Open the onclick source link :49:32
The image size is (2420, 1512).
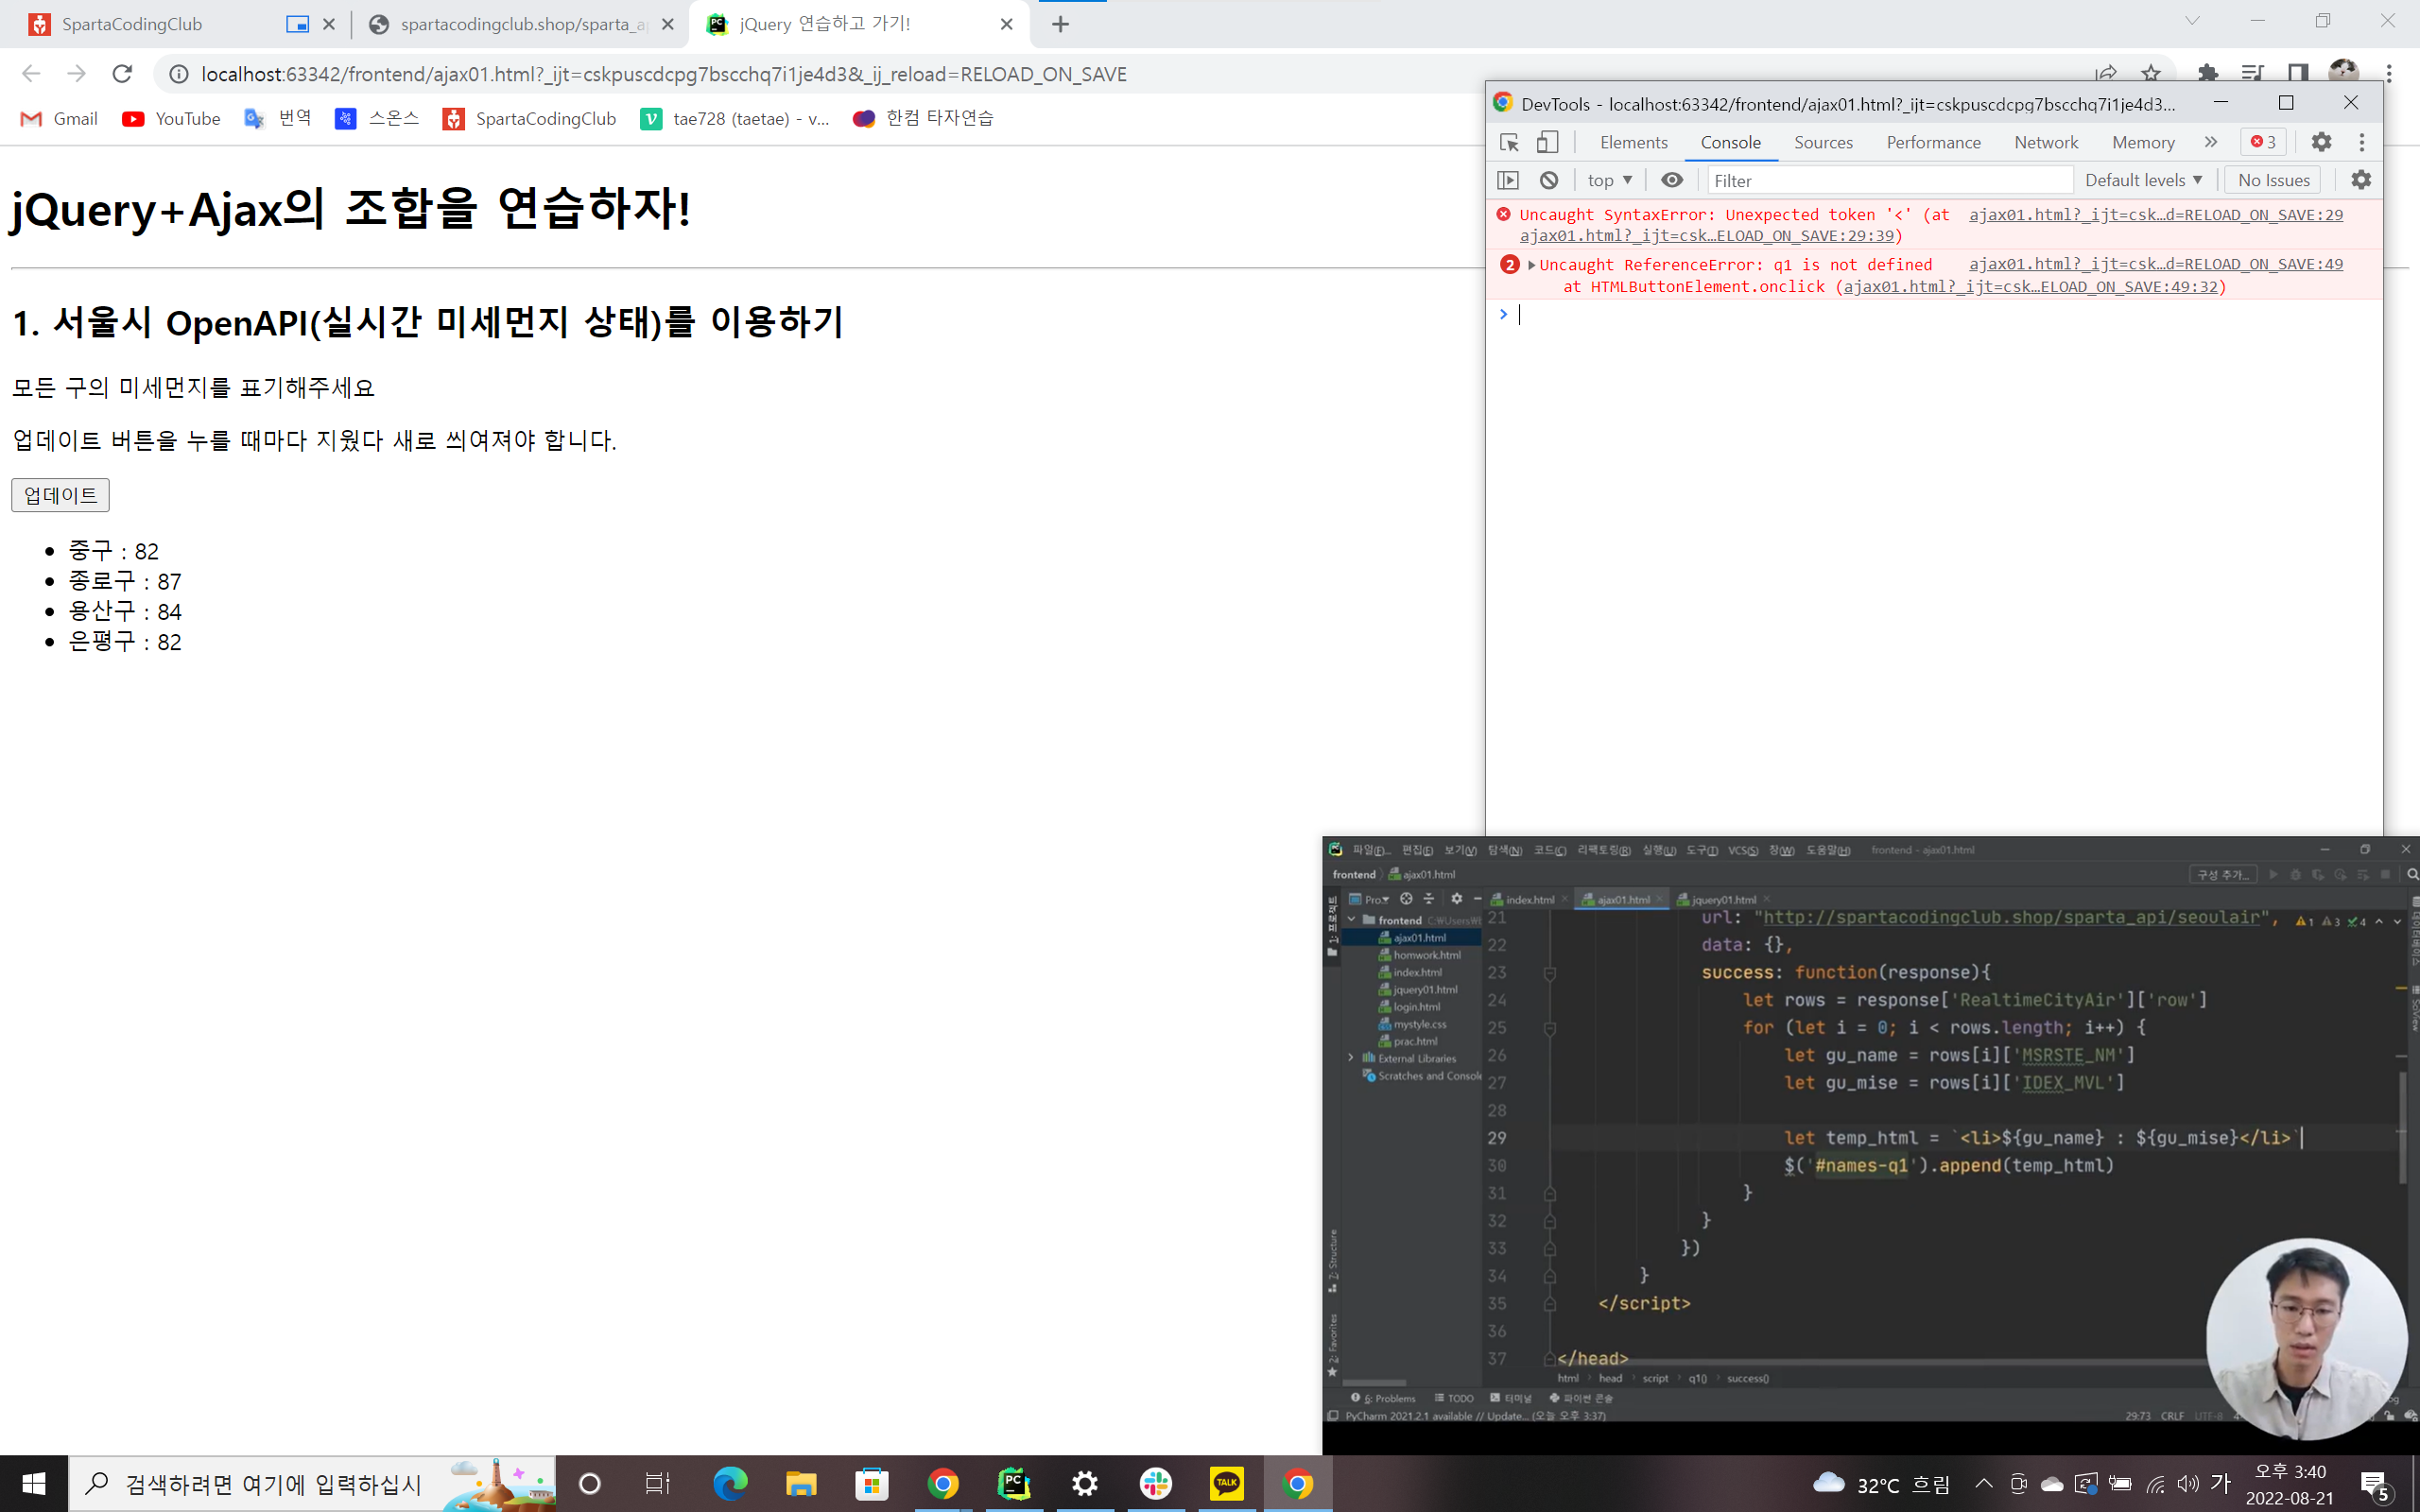[x=2030, y=287]
